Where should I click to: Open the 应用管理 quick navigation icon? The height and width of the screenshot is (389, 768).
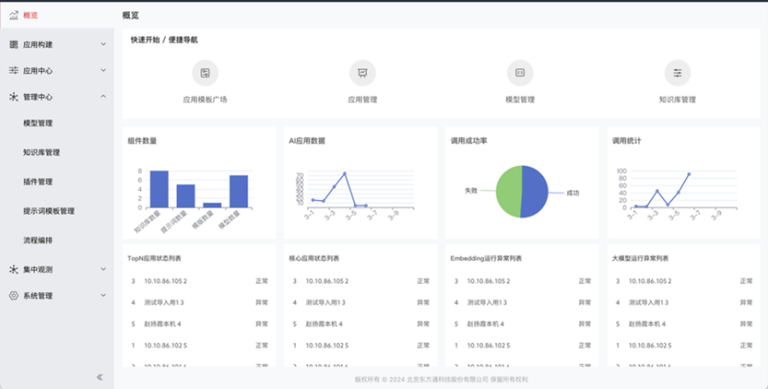tap(362, 73)
